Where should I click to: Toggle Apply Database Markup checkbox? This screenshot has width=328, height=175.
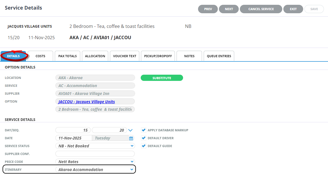coord(144,130)
